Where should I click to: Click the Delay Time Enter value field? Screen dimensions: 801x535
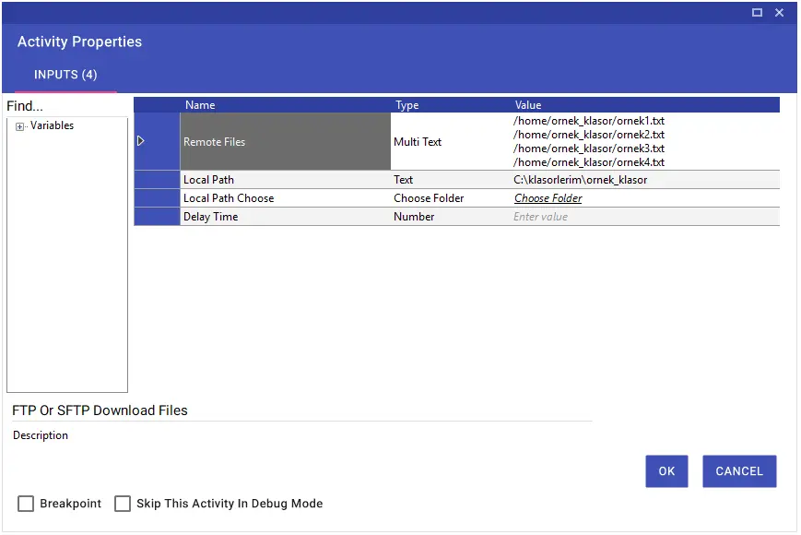coord(646,217)
